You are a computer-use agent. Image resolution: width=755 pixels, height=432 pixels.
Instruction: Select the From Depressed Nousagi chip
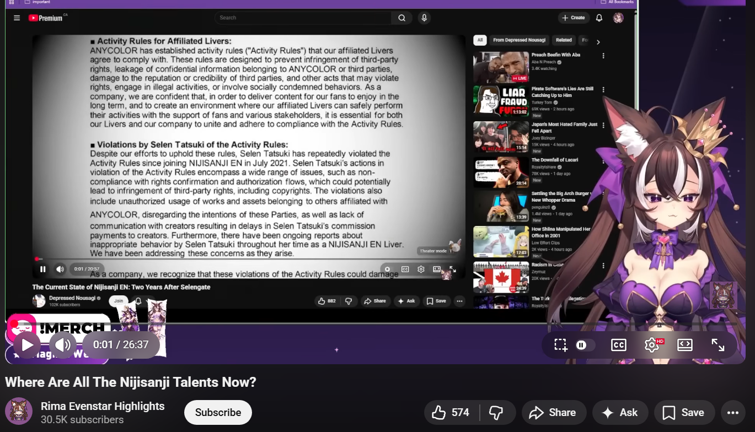(x=519, y=40)
